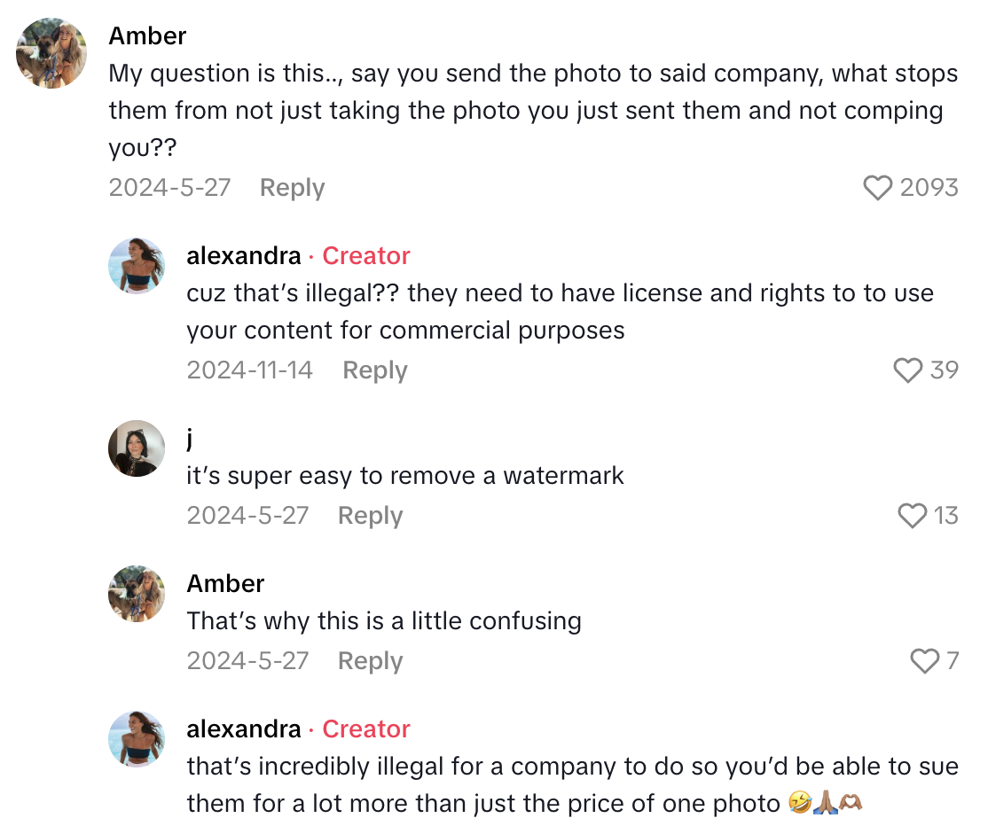Click the red Creator badge next to alexandra
This screenshot has width=988, height=826.
coord(366,255)
